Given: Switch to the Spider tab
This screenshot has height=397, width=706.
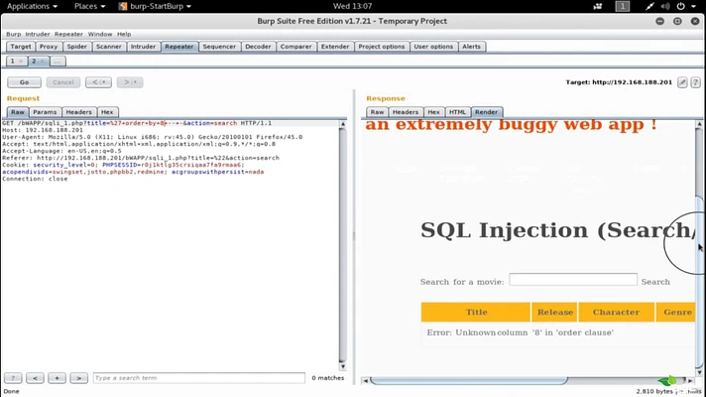Looking at the screenshot, I should [x=77, y=47].
